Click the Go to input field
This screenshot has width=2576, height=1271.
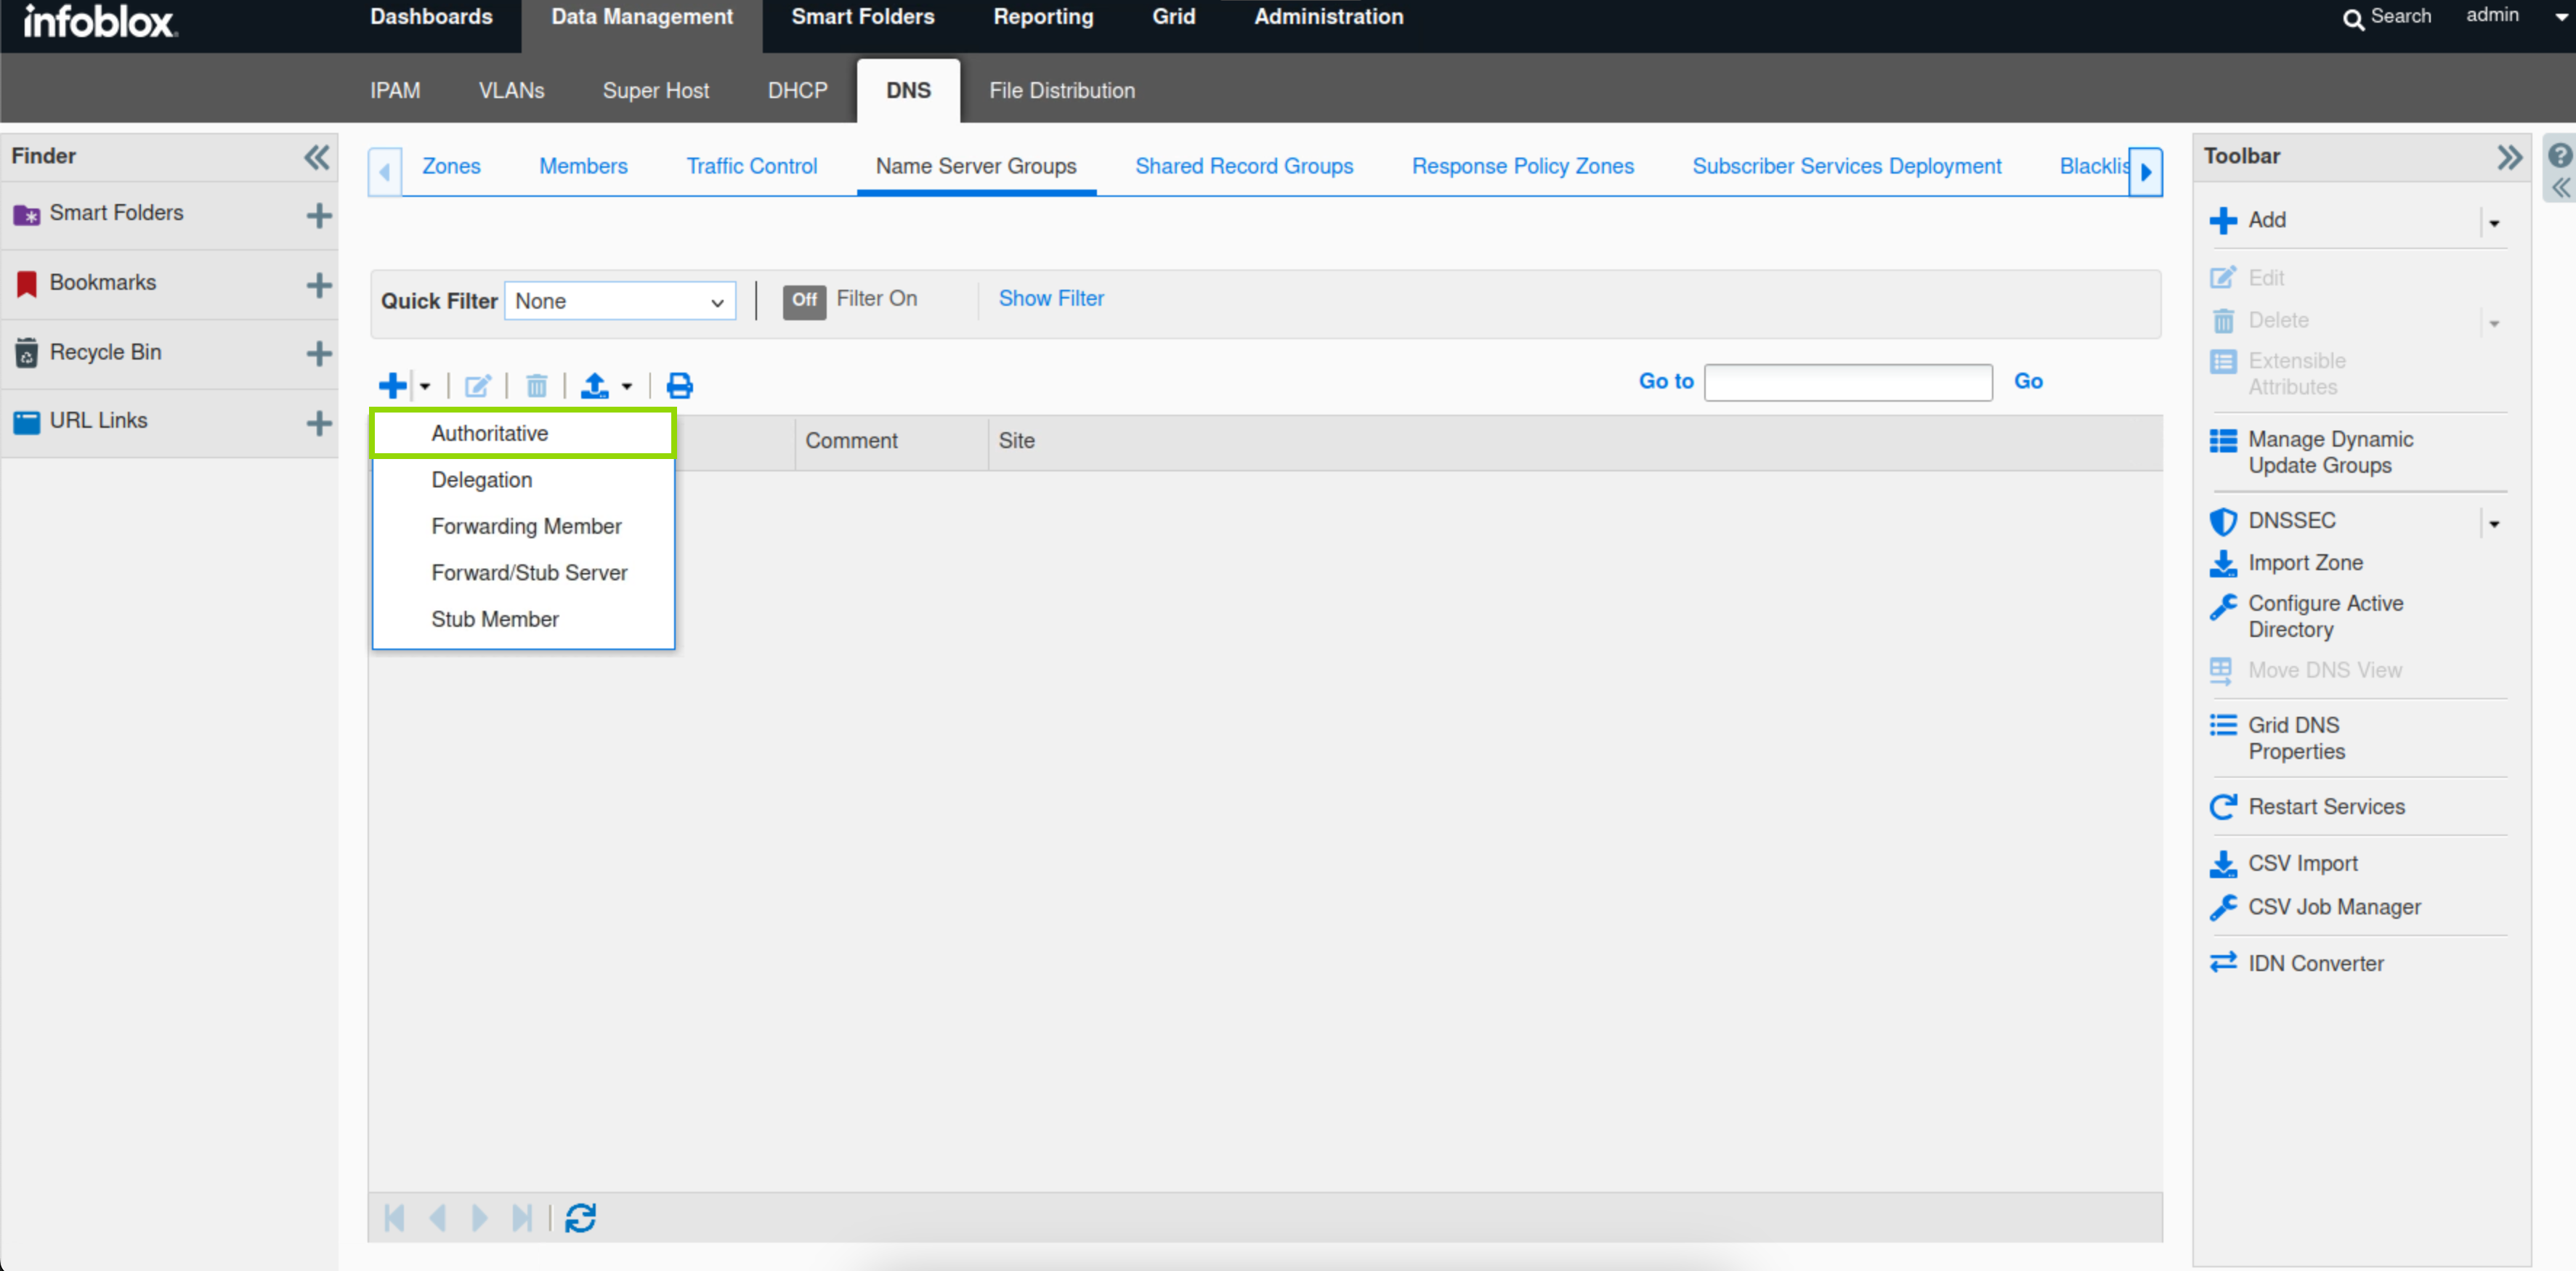1847,382
